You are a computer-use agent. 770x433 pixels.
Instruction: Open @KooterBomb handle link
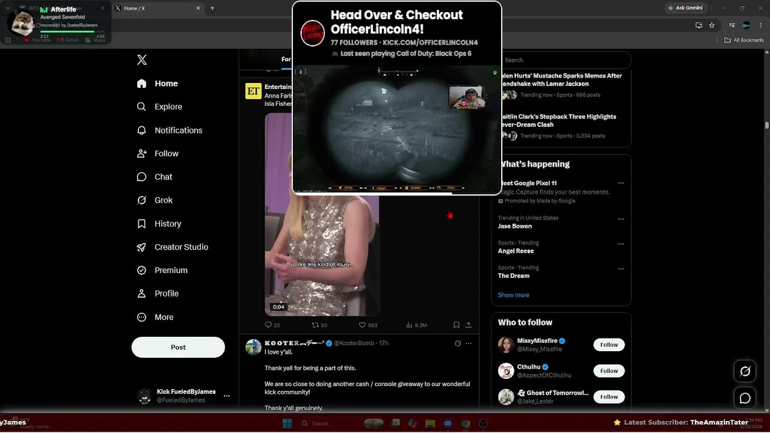pos(354,343)
